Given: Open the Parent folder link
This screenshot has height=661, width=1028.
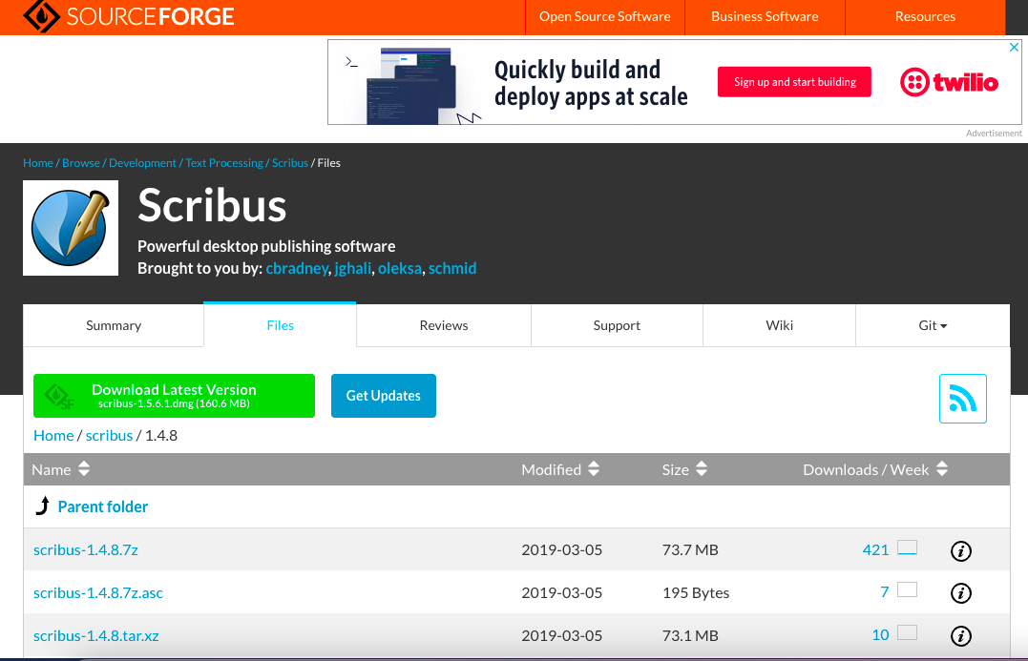Looking at the screenshot, I should pyautogui.click(x=103, y=506).
